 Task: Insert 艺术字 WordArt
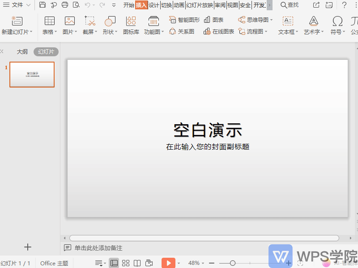[x=313, y=25]
